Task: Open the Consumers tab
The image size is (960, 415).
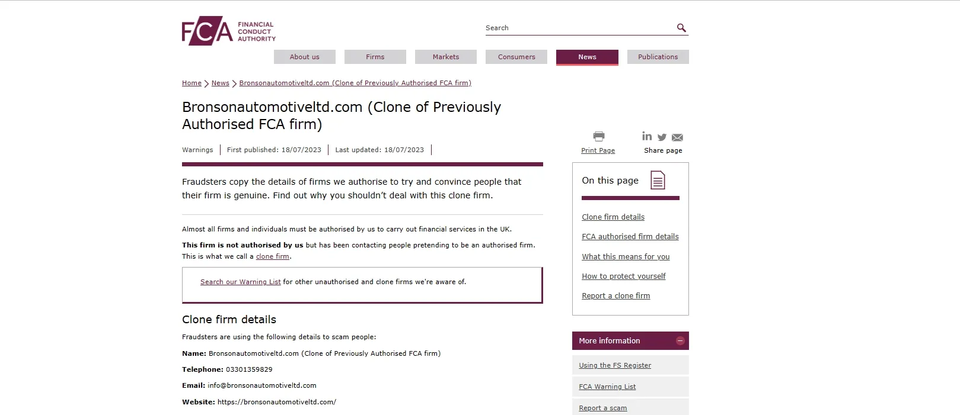Action: 516,57
